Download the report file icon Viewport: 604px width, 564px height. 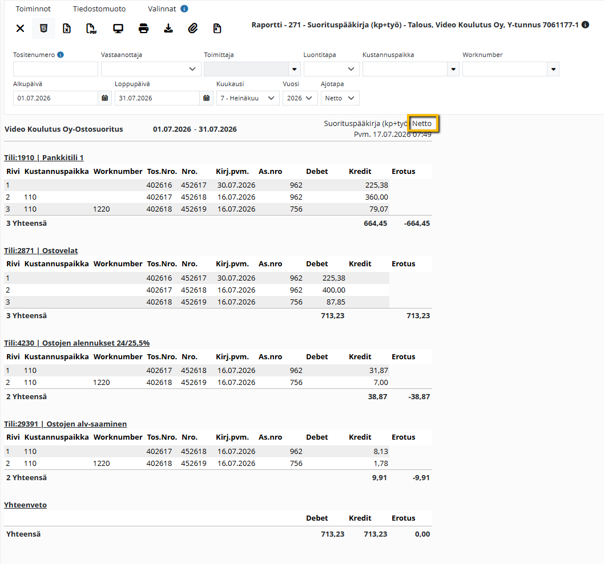coord(168,29)
